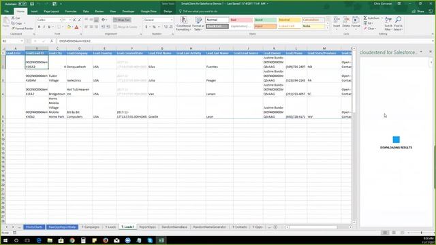
Task: Select the PivotCharts sheet tab
Action: pos(34,227)
